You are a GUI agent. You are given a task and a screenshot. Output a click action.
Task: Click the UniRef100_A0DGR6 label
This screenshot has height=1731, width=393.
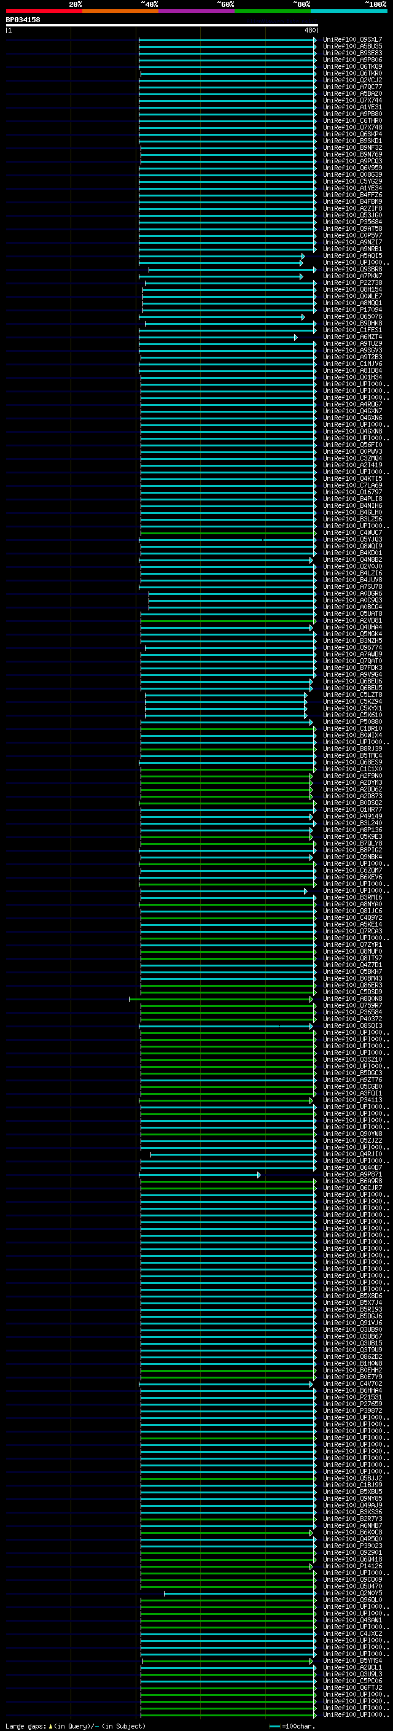point(352,593)
